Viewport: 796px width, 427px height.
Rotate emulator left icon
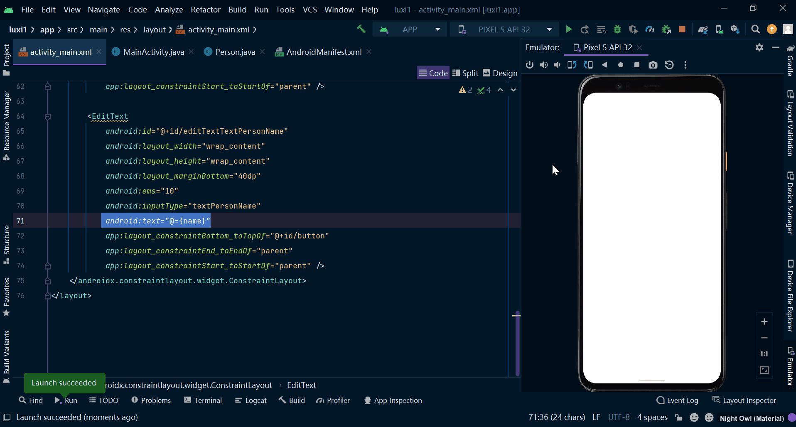pyautogui.click(x=572, y=65)
